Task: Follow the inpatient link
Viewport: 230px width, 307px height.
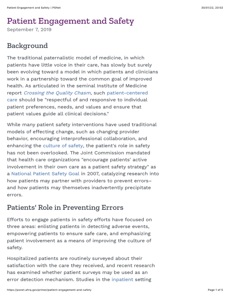Action: click(x=122, y=279)
